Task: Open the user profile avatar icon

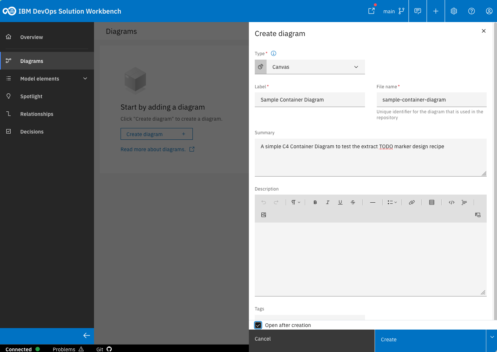Action: 489,11
